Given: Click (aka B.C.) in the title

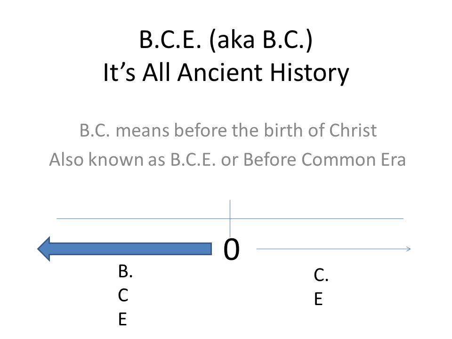Looking at the screenshot, I should pyautogui.click(x=261, y=40).
